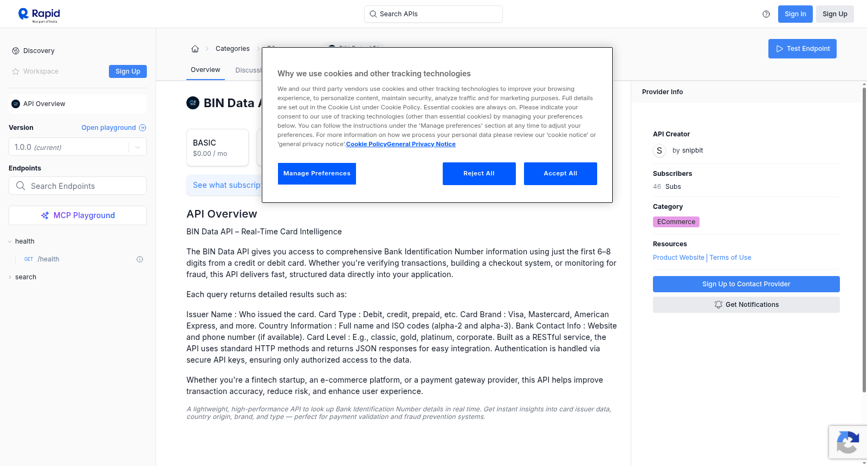Screen dimensions: 867x466
Task: Click the bell icon in Get Notifications
Action: [x=719, y=305]
